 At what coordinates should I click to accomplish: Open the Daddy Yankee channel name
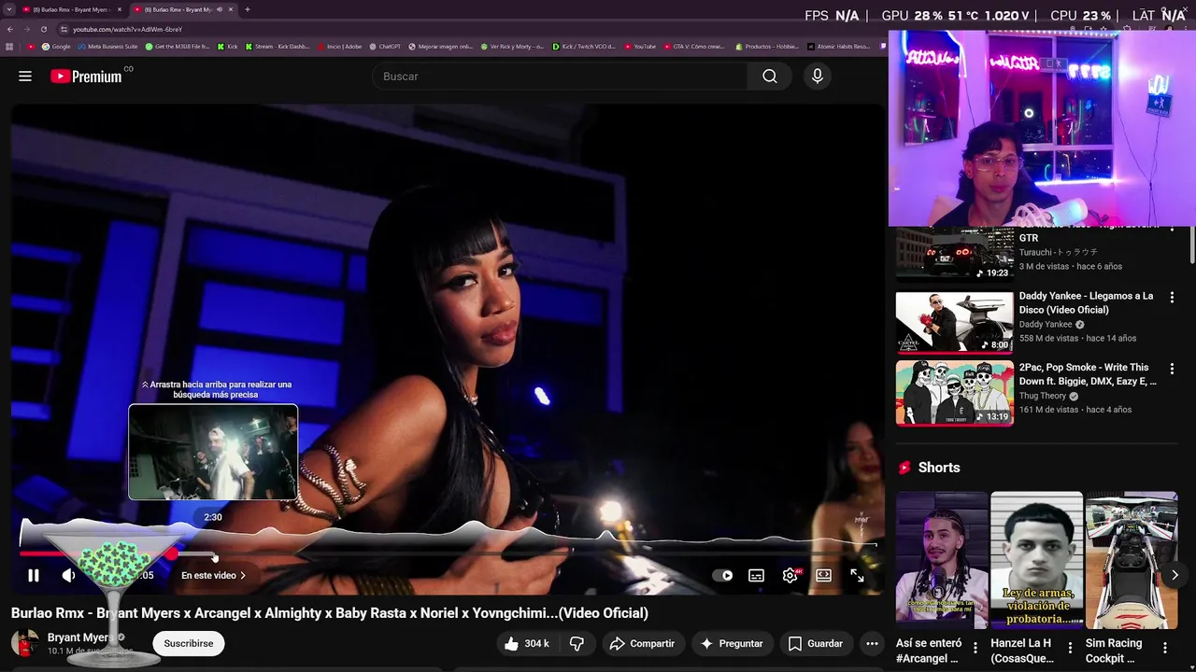[x=1046, y=325]
